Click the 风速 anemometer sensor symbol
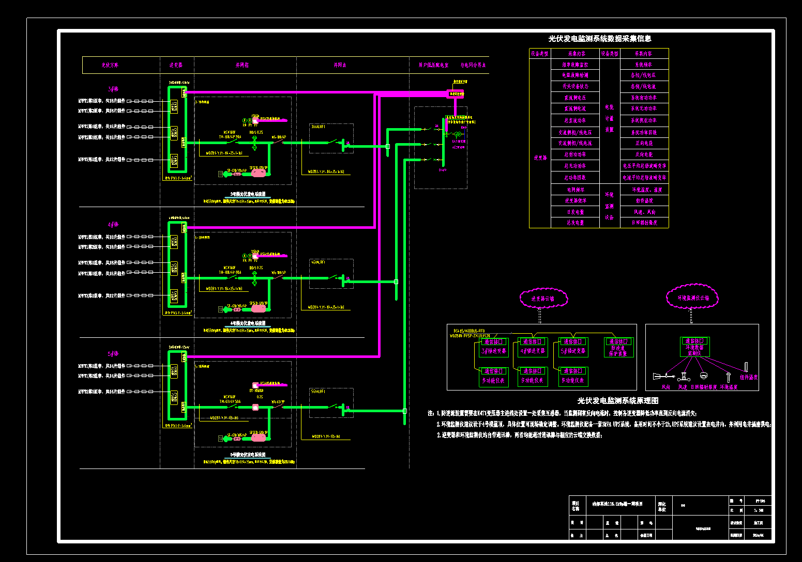Viewport: 802px width, 562px height. pos(684,376)
